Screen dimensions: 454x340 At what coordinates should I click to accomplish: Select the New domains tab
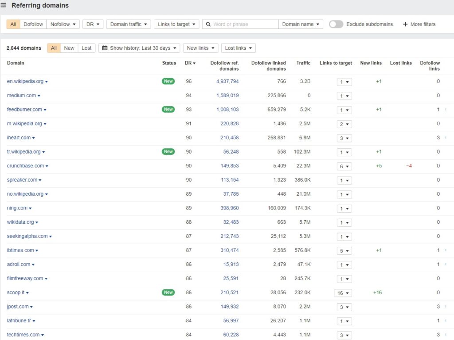[x=69, y=48]
